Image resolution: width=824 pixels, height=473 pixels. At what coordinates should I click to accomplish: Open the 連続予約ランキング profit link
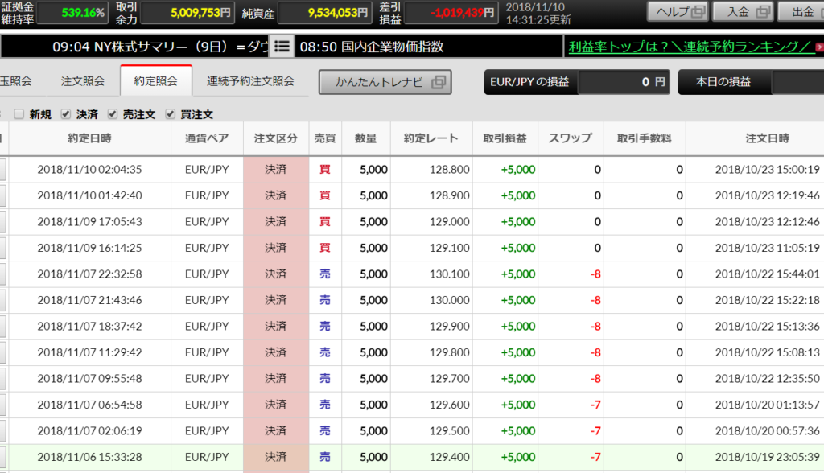(690, 47)
